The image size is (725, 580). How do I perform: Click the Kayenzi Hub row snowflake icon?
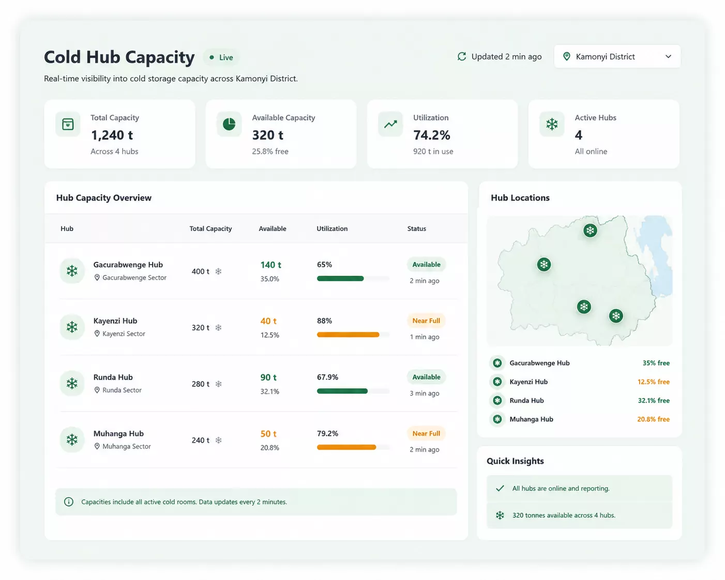(x=72, y=327)
